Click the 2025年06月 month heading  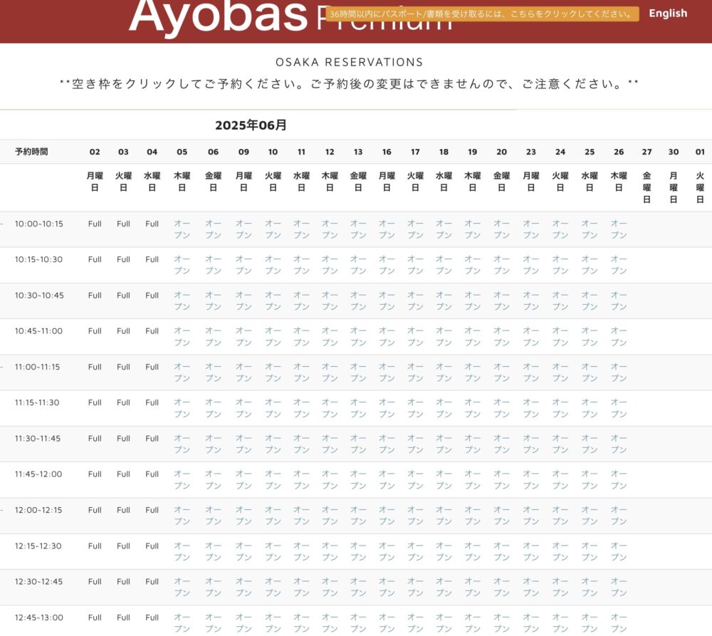(251, 125)
